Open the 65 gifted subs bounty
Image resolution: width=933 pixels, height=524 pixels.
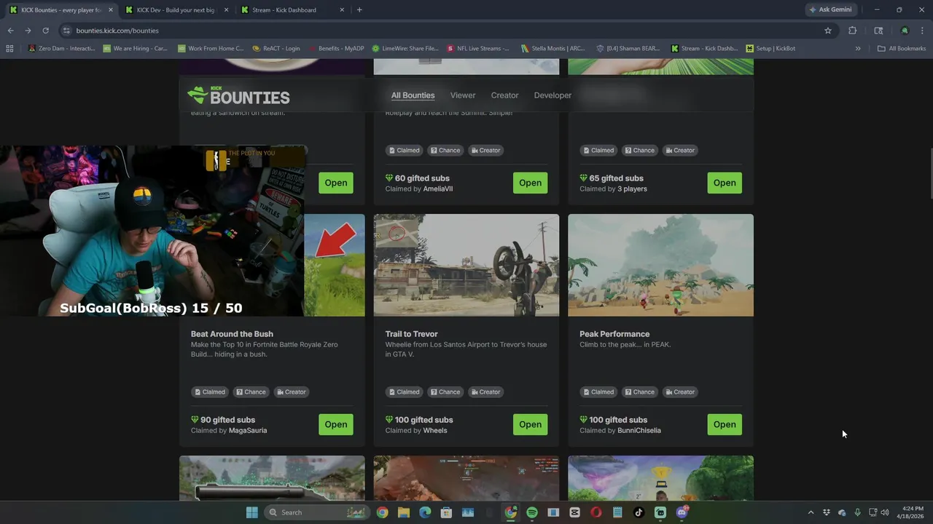pyautogui.click(x=725, y=183)
